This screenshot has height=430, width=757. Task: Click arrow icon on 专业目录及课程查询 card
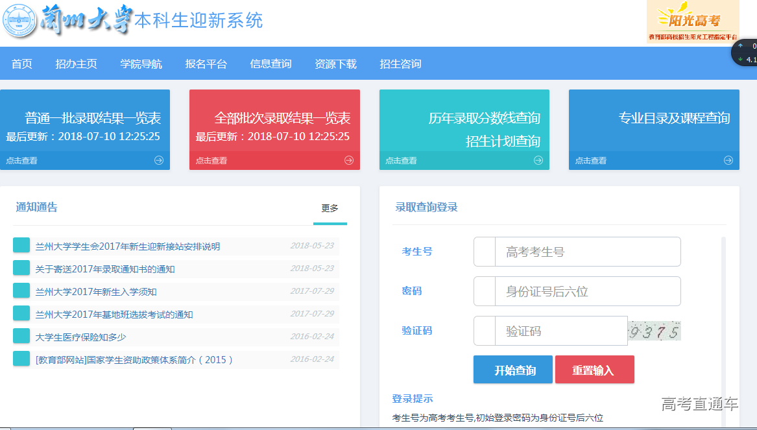[729, 160]
